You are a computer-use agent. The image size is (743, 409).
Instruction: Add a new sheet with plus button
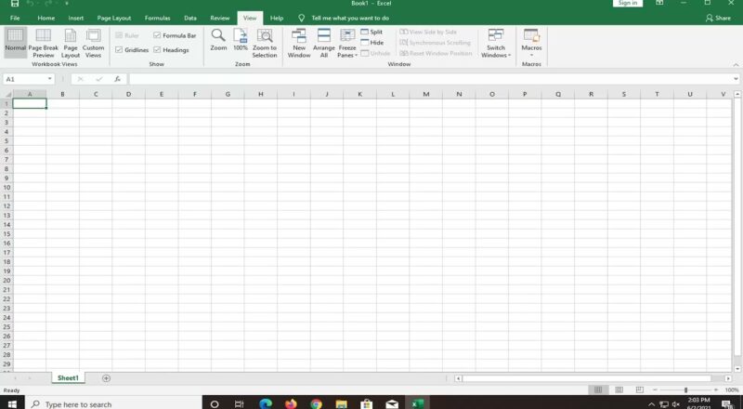[x=106, y=378]
